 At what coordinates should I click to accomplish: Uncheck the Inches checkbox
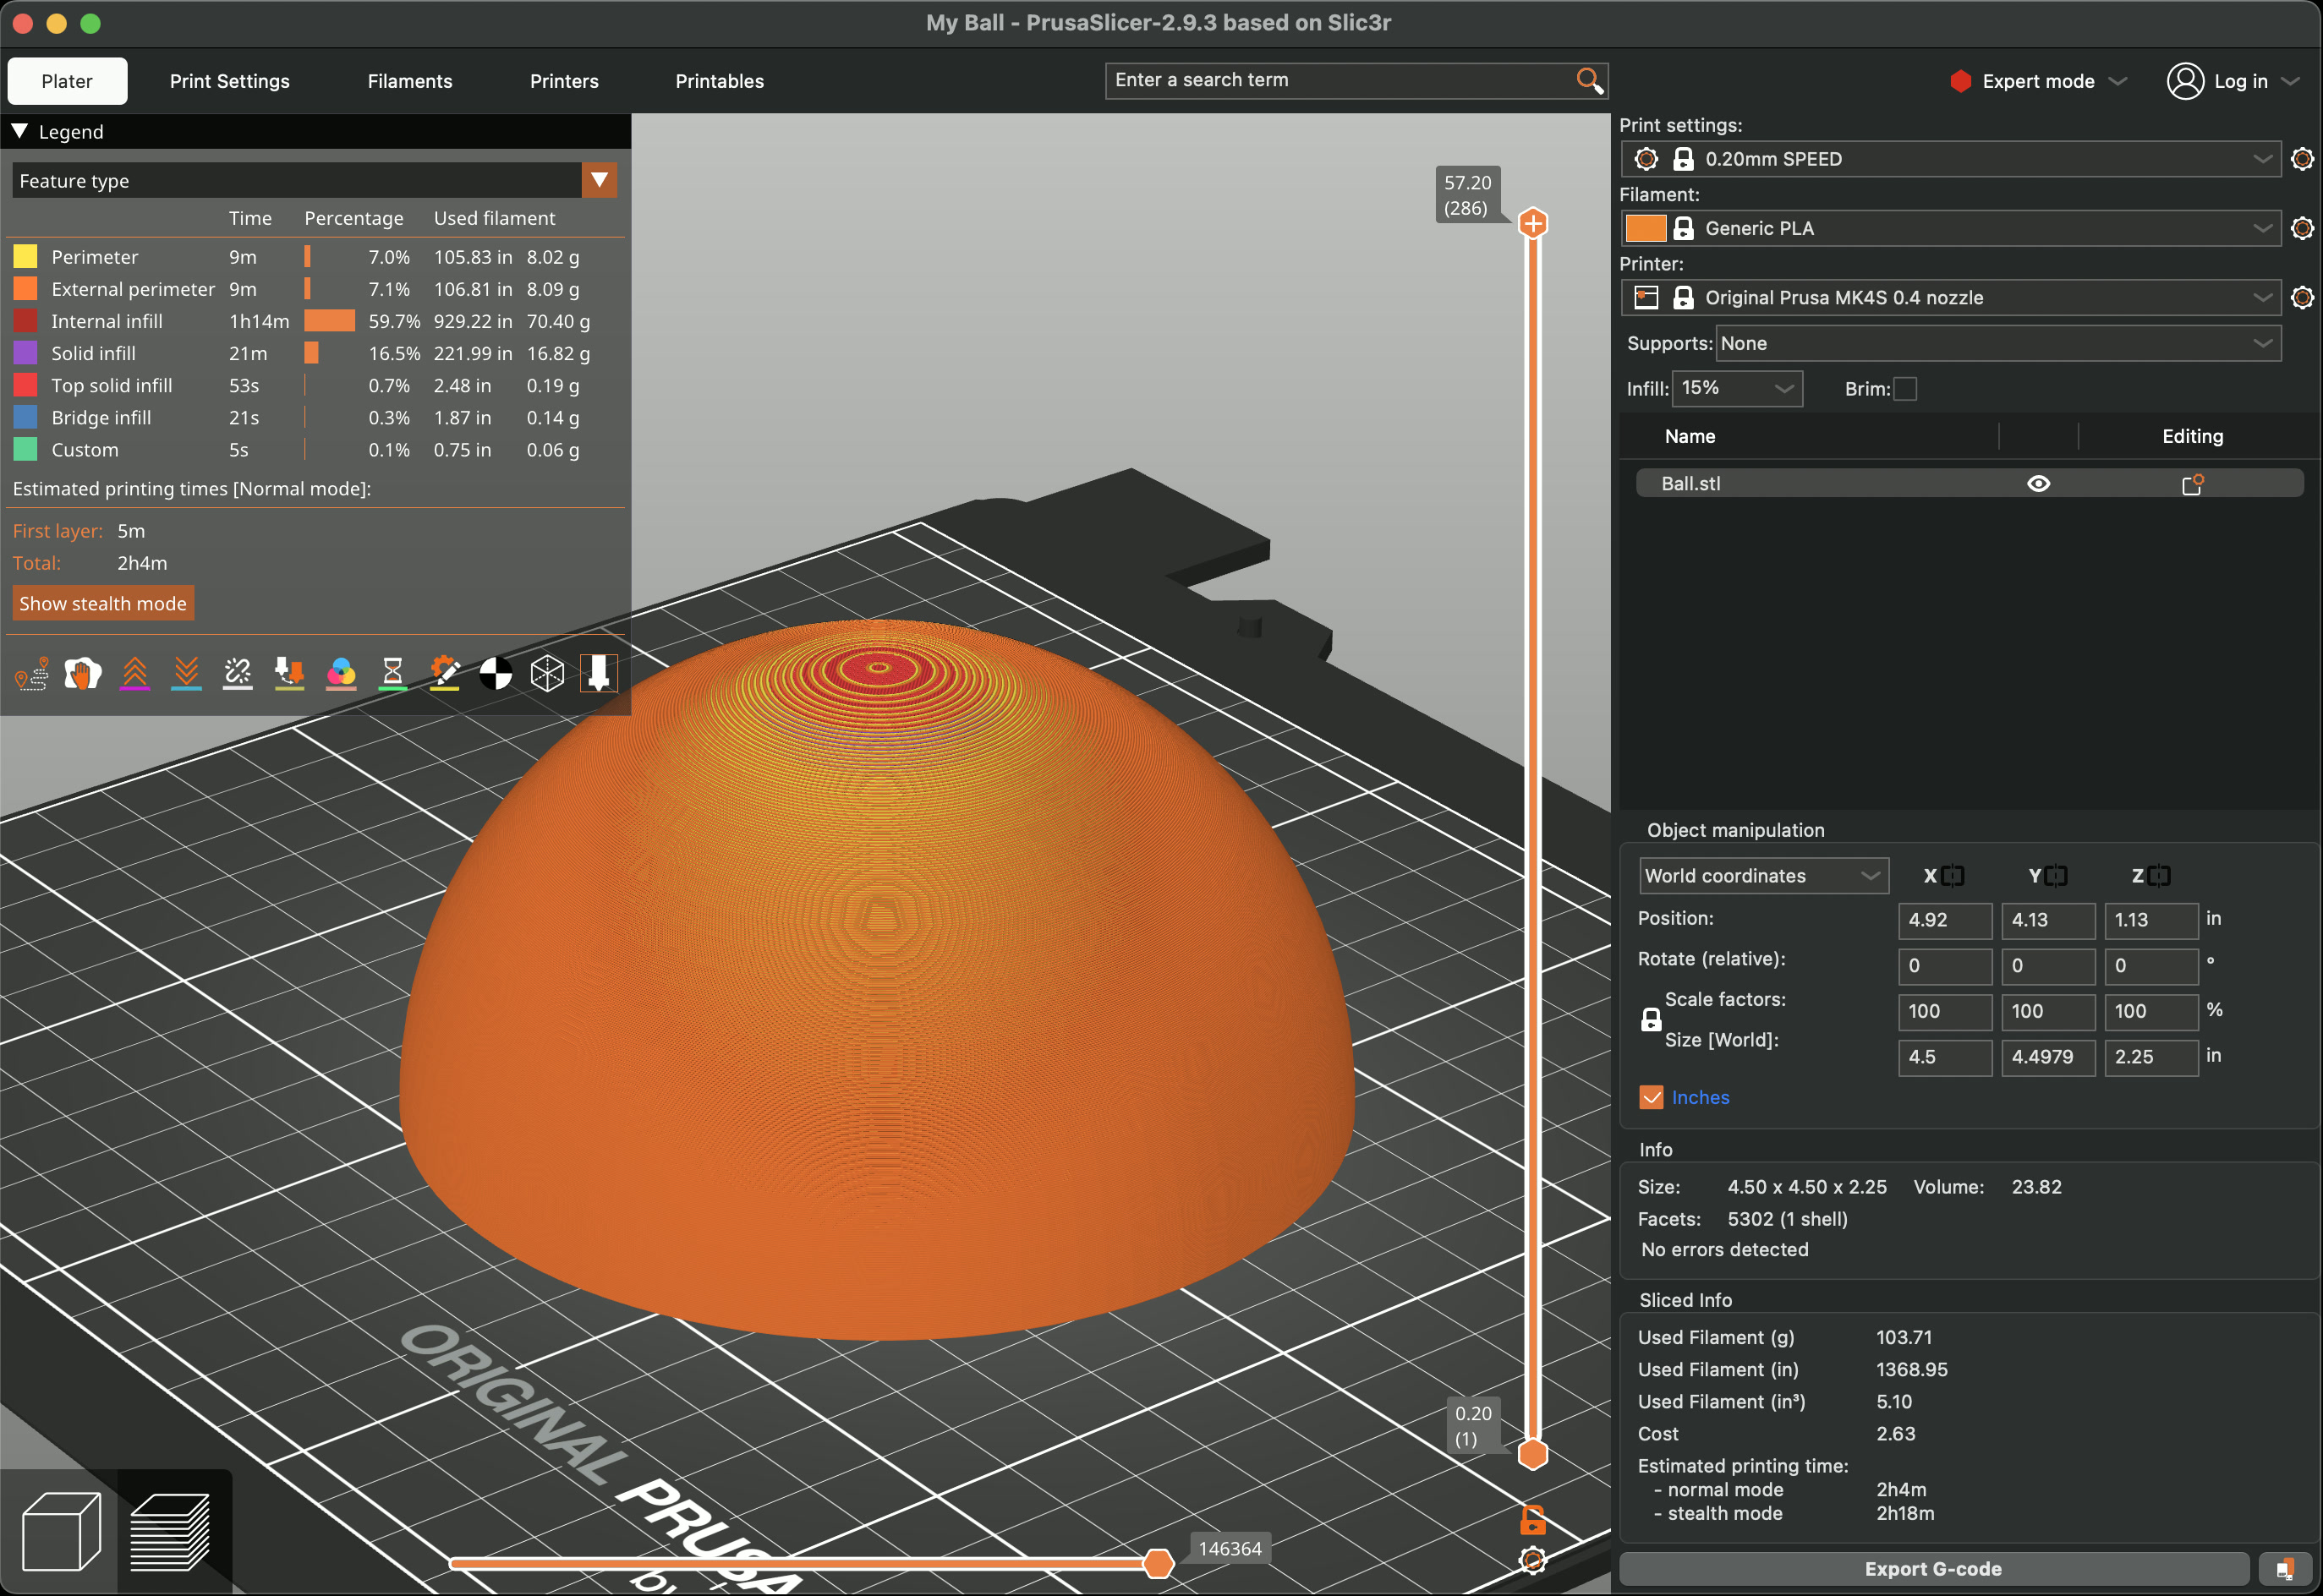(1651, 1097)
